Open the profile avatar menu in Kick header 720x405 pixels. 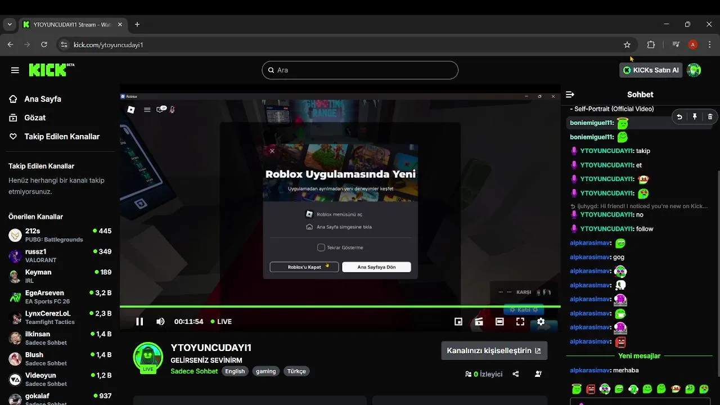click(694, 70)
